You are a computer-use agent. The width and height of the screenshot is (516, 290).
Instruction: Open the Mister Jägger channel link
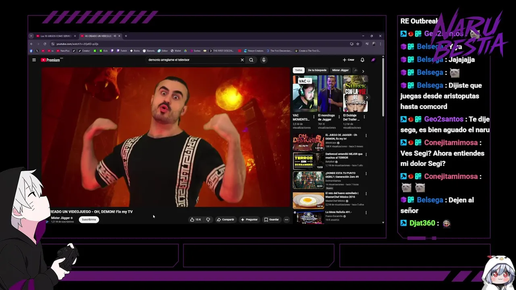(x=60, y=218)
